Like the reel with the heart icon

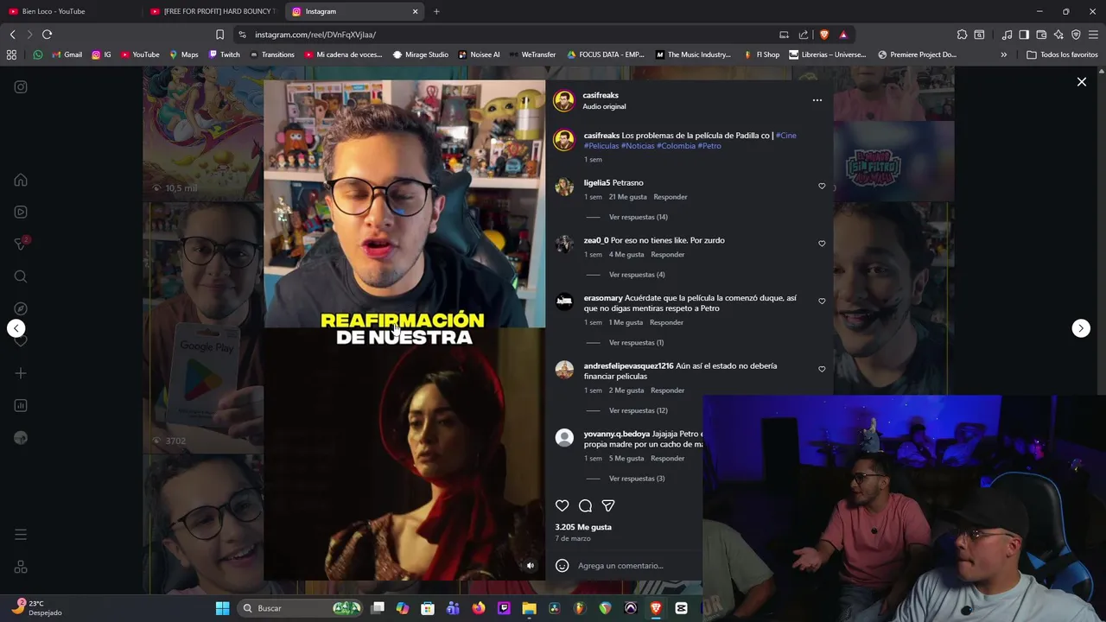(563, 505)
